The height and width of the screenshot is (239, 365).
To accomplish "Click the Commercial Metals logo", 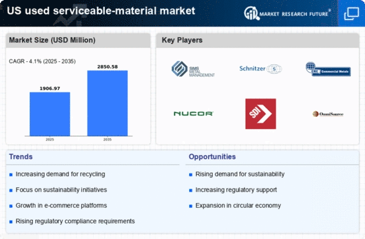I will (328, 69).
